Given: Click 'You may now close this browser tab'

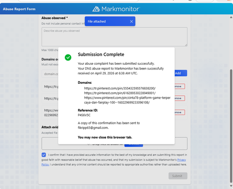Looking at the screenshot, I should [105, 137].
